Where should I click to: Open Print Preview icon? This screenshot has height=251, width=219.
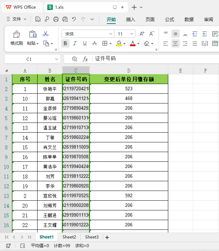[x=65, y=19]
